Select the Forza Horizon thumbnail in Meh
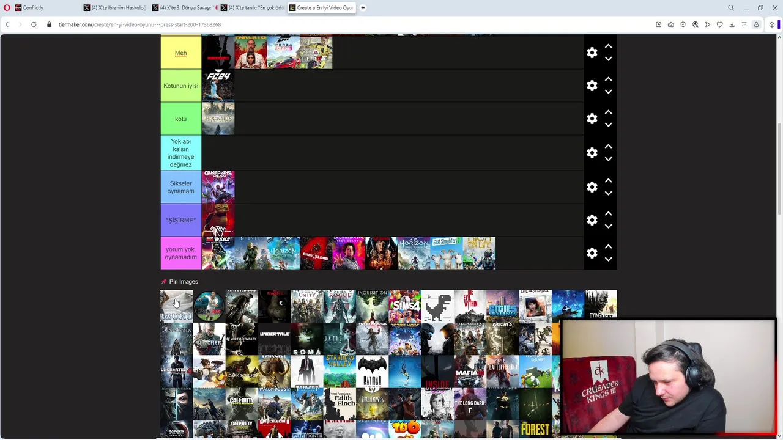Screen dimensions: 783x440 283,53
